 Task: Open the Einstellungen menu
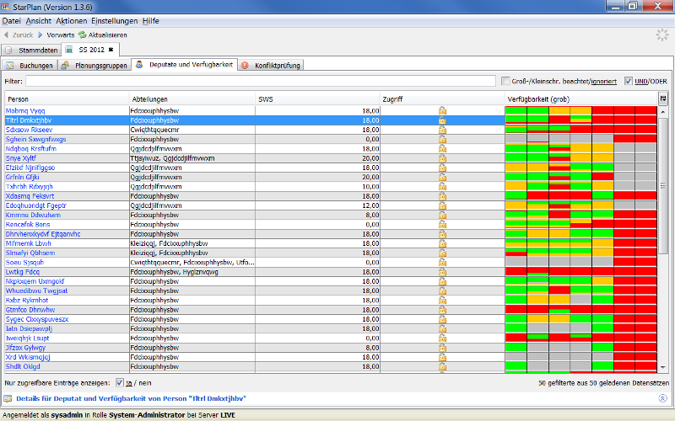tap(115, 20)
